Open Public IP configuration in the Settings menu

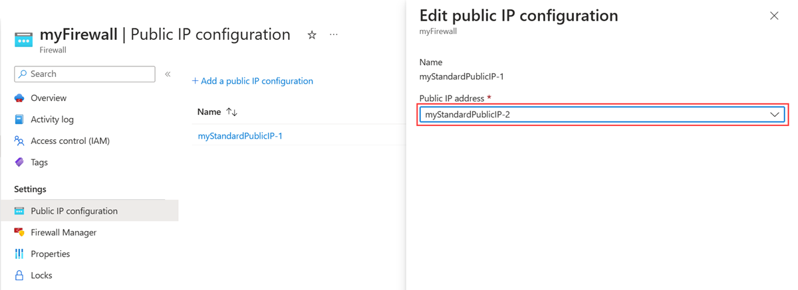click(74, 211)
